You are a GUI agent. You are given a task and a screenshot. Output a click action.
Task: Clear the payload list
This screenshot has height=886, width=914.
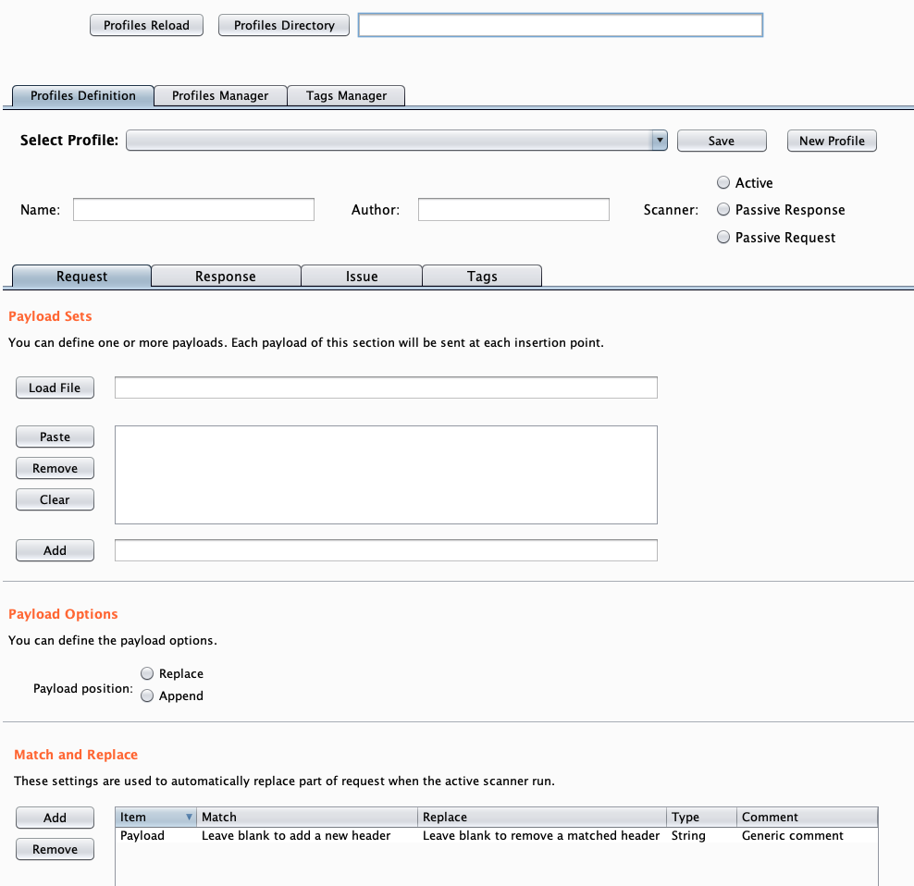(55, 499)
